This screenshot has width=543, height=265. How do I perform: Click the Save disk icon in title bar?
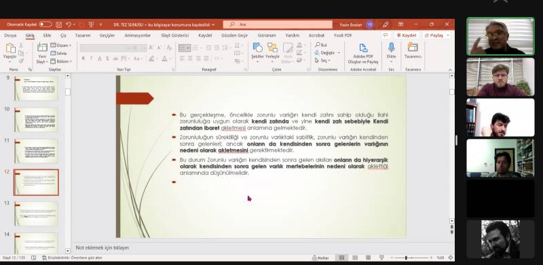(x=59, y=24)
